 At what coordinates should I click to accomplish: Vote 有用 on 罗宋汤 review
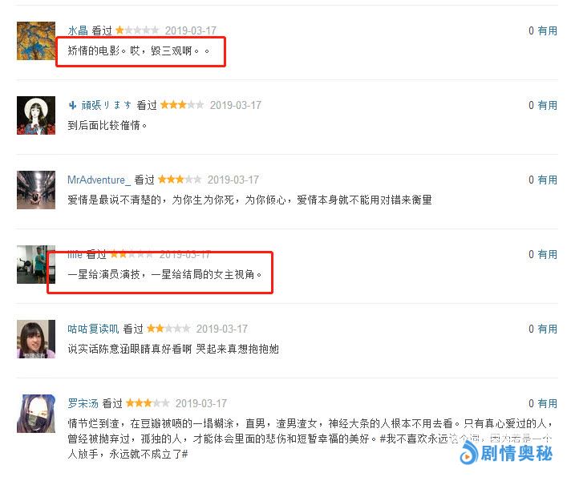[547, 403]
